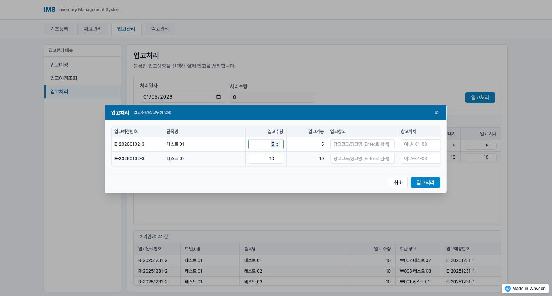Focus the 창고위치 field for 테스트 02
The image size is (552, 296).
point(420,159)
